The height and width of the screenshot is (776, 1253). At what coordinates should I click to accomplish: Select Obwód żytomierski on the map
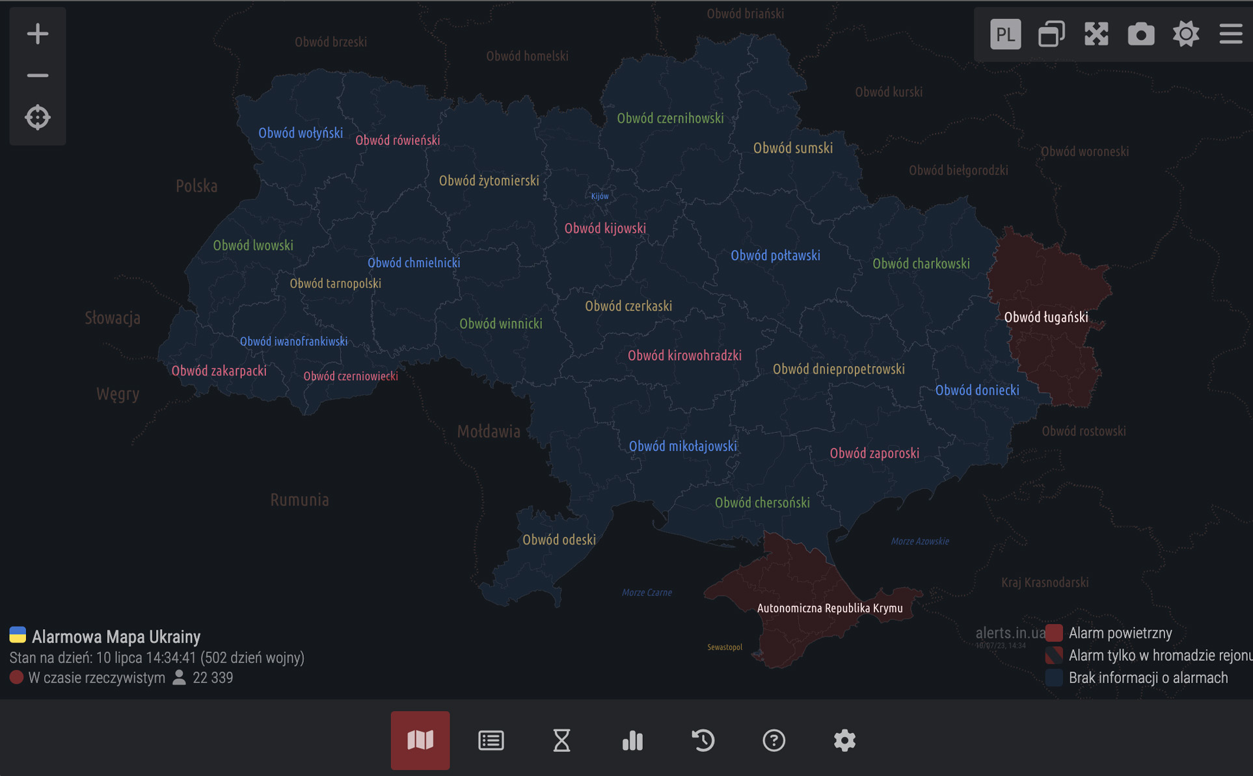pyautogui.click(x=489, y=181)
